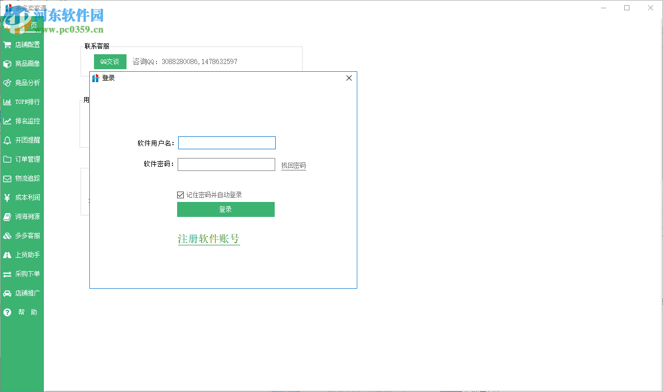
Task: Go to 上货助手 section
Action: (22, 255)
